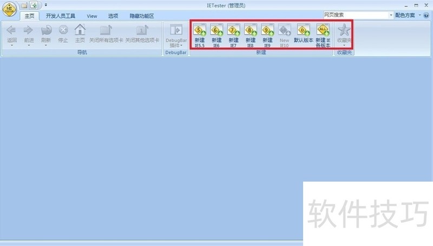Create a new IE9 tab

[x=267, y=36]
